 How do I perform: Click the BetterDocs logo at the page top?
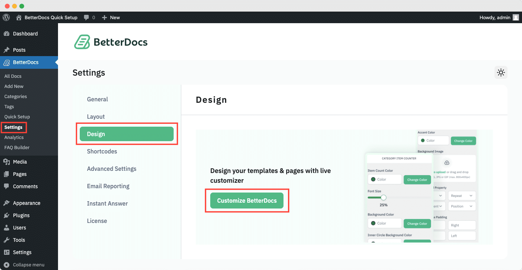tap(111, 42)
